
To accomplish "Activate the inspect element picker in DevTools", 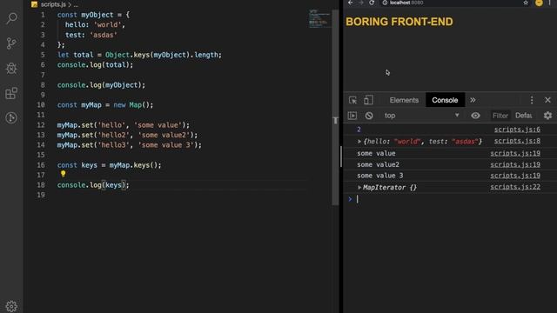I will 352,100.
